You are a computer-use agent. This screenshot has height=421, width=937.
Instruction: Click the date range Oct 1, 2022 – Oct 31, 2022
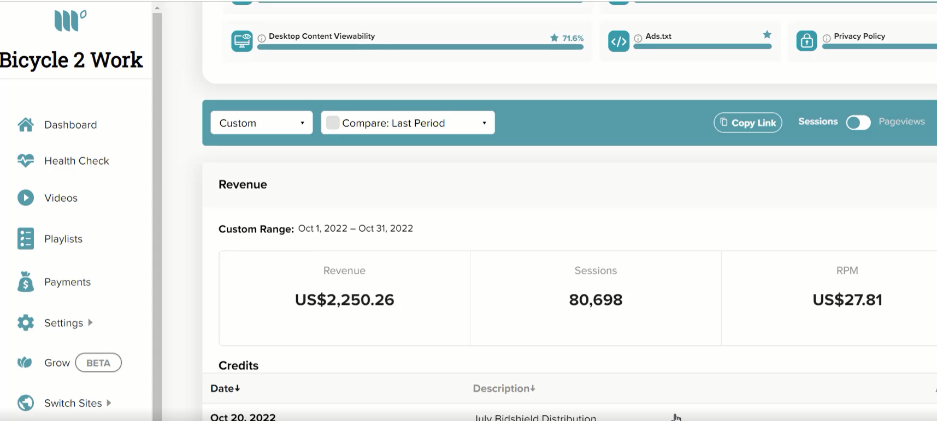point(356,228)
